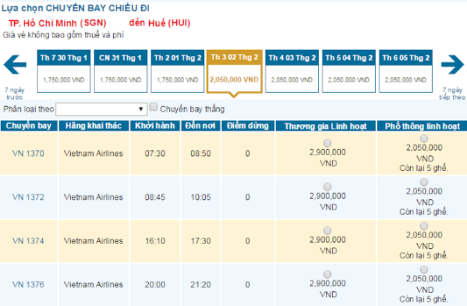Open the Phân loại theo dropdown
This screenshot has width=467, height=306.
pos(101,109)
